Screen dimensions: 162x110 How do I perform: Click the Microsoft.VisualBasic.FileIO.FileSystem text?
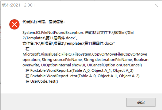[57, 54]
